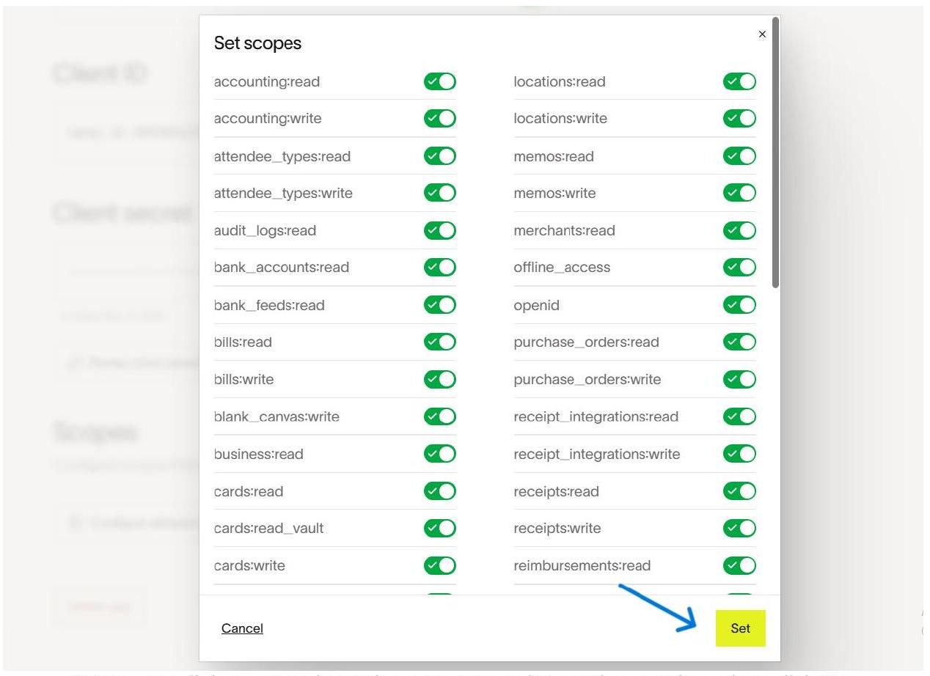This screenshot has width=930, height=676.
Task: Toggle the locations:read scope
Action: pos(739,81)
